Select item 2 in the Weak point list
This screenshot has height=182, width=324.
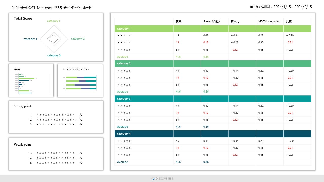[56, 158]
